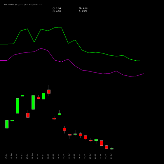Click the green candlestick above '17 Jun'
This screenshot has width=164, height=164.
point(7,124)
